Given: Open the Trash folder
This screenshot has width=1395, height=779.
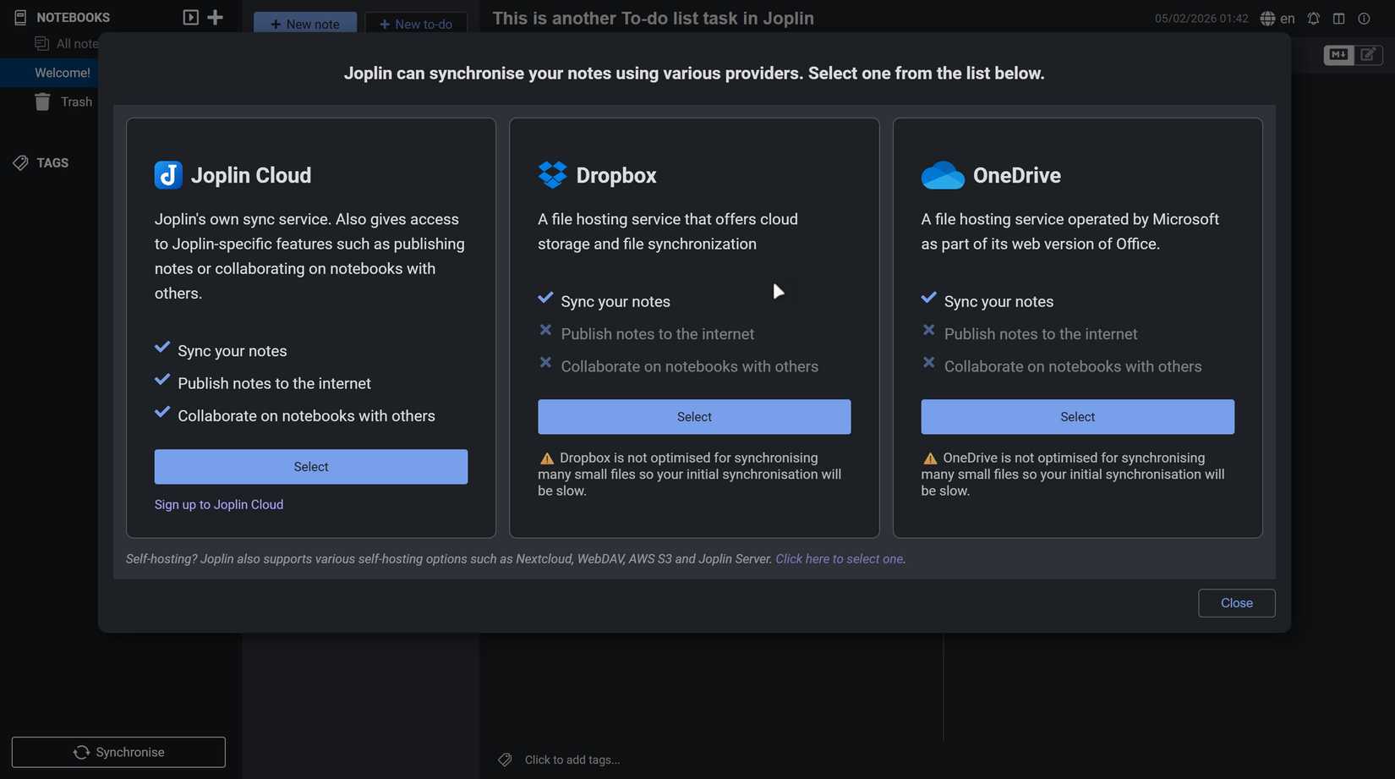Looking at the screenshot, I should tap(75, 102).
